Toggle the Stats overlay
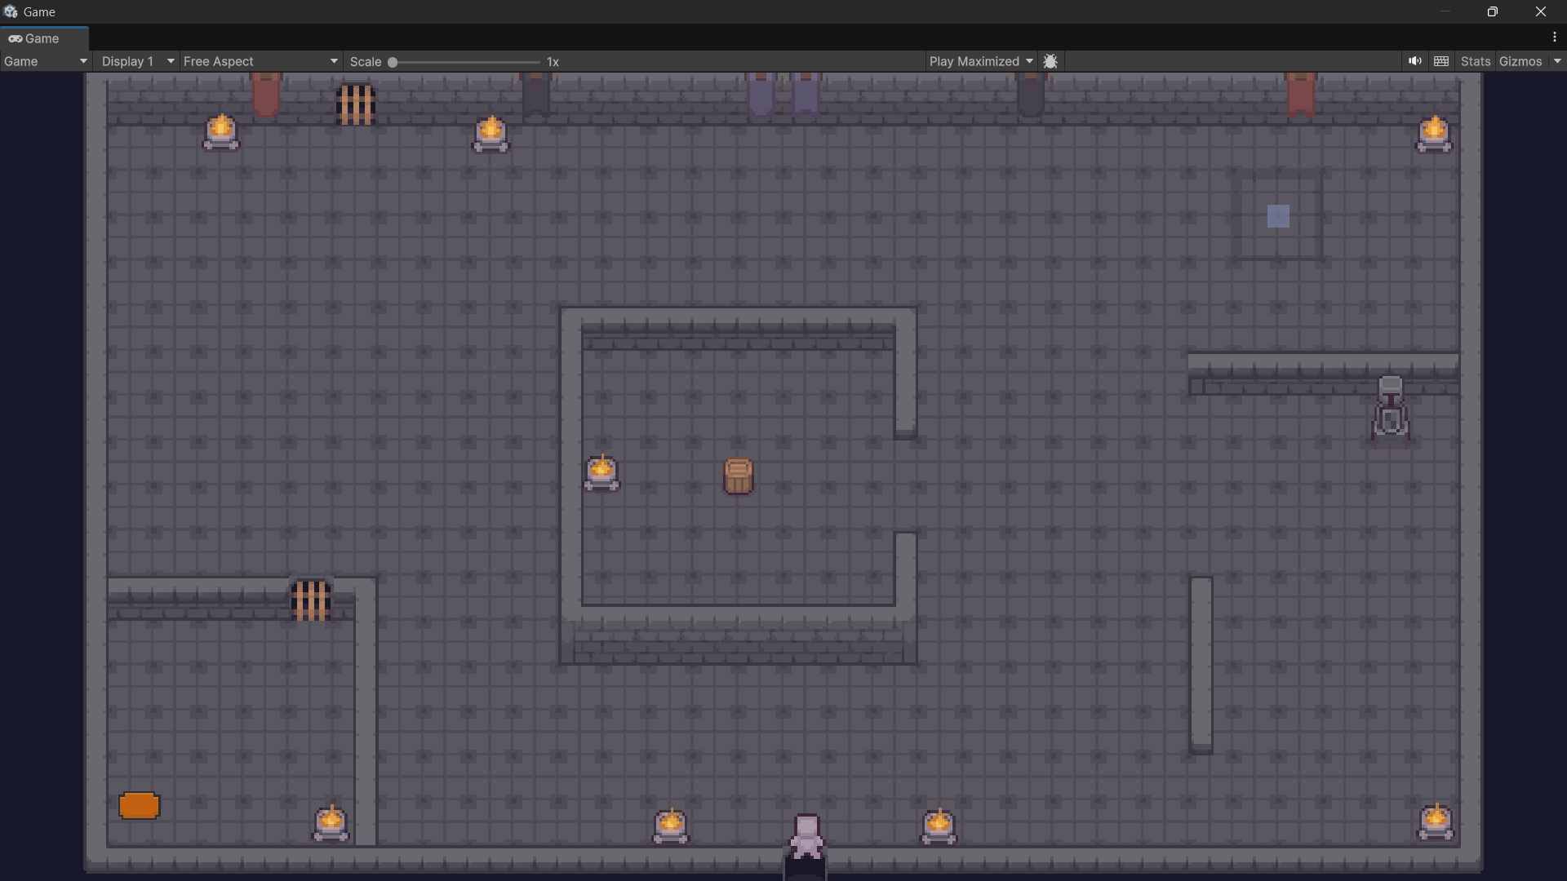Viewport: 1567px width, 881px height. pyautogui.click(x=1475, y=61)
